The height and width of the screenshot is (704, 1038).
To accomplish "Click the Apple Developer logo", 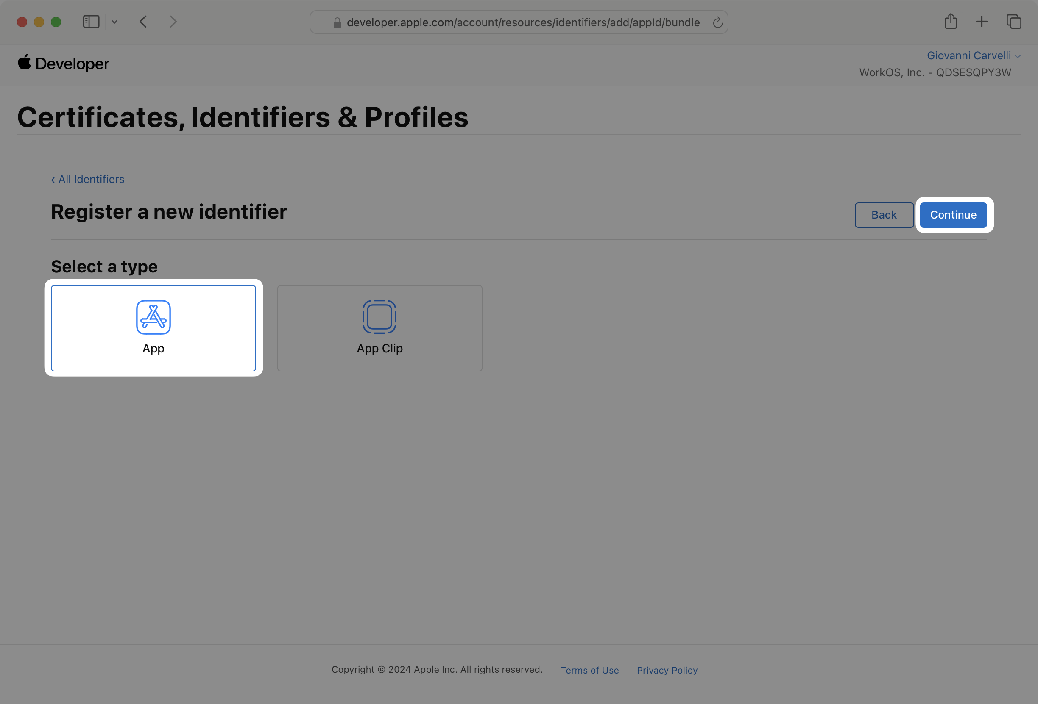I will (x=64, y=64).
